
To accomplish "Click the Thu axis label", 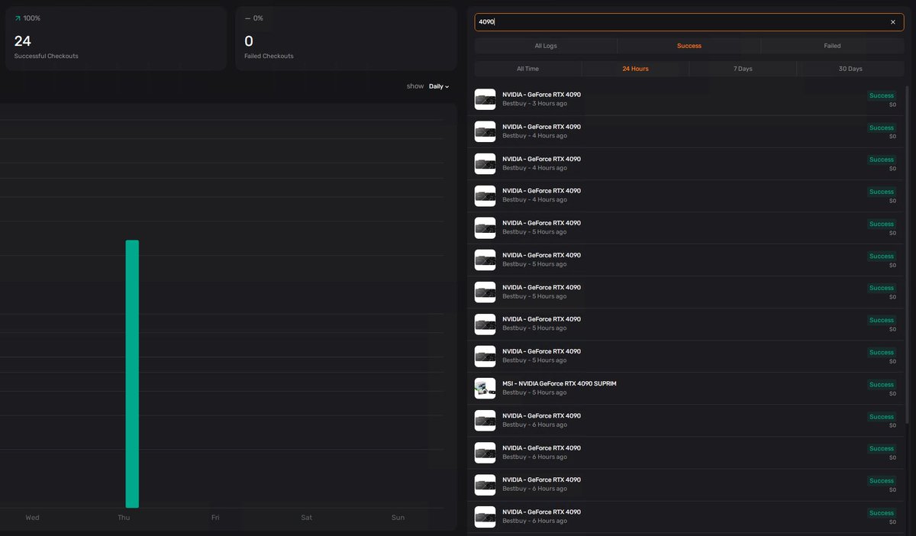I will tap(124, 518).
